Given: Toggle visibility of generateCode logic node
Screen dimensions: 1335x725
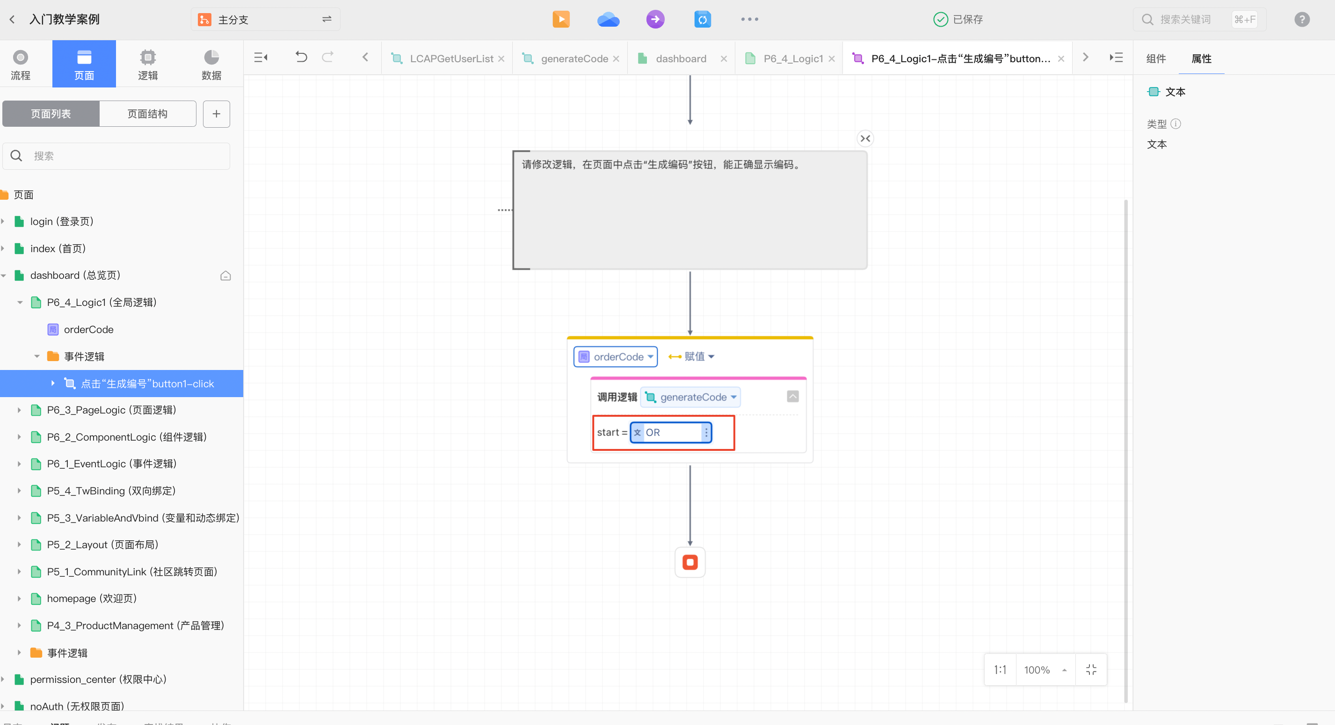Looking at the screenshot, I should tap(793, 397).
